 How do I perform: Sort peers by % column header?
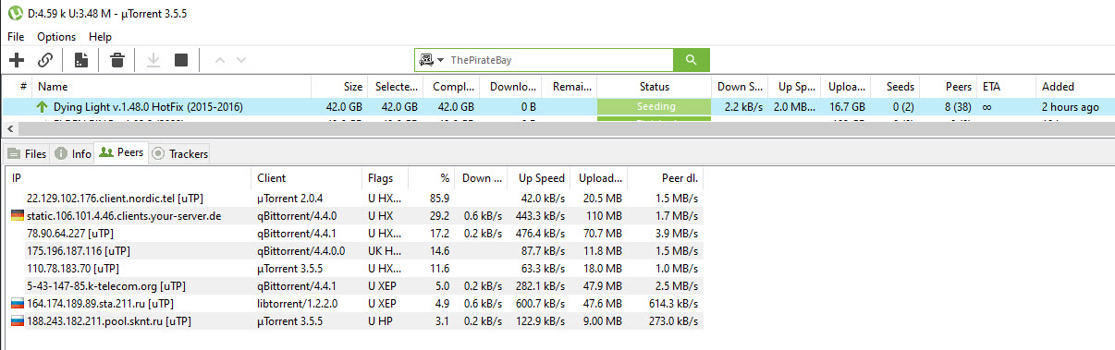[444, 178]
